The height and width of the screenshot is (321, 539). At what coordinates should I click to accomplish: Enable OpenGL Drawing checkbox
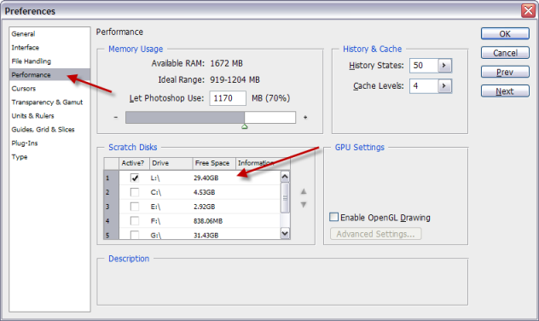(333, 217)
